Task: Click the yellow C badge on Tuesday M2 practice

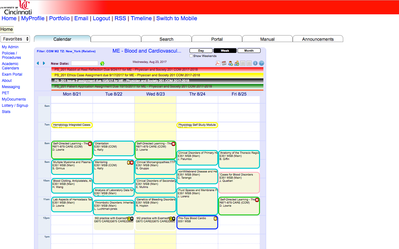Action: click(x=129, y=218)
